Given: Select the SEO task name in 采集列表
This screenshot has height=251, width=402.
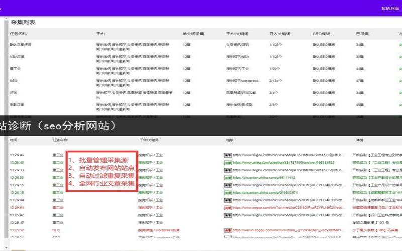Looking at the screenshot, I should [x=14, y=81].
